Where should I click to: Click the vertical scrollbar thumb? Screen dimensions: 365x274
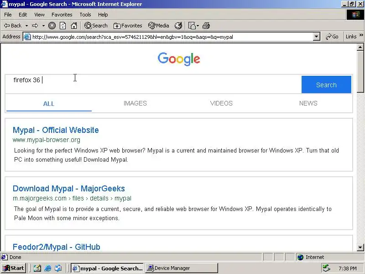pos(360,72)
